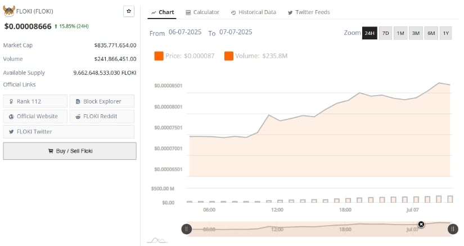
Task: Switch to the Historical Data tab
Action: pos(254,12)
